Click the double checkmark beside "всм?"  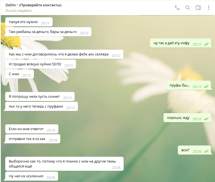click(206, 151)
